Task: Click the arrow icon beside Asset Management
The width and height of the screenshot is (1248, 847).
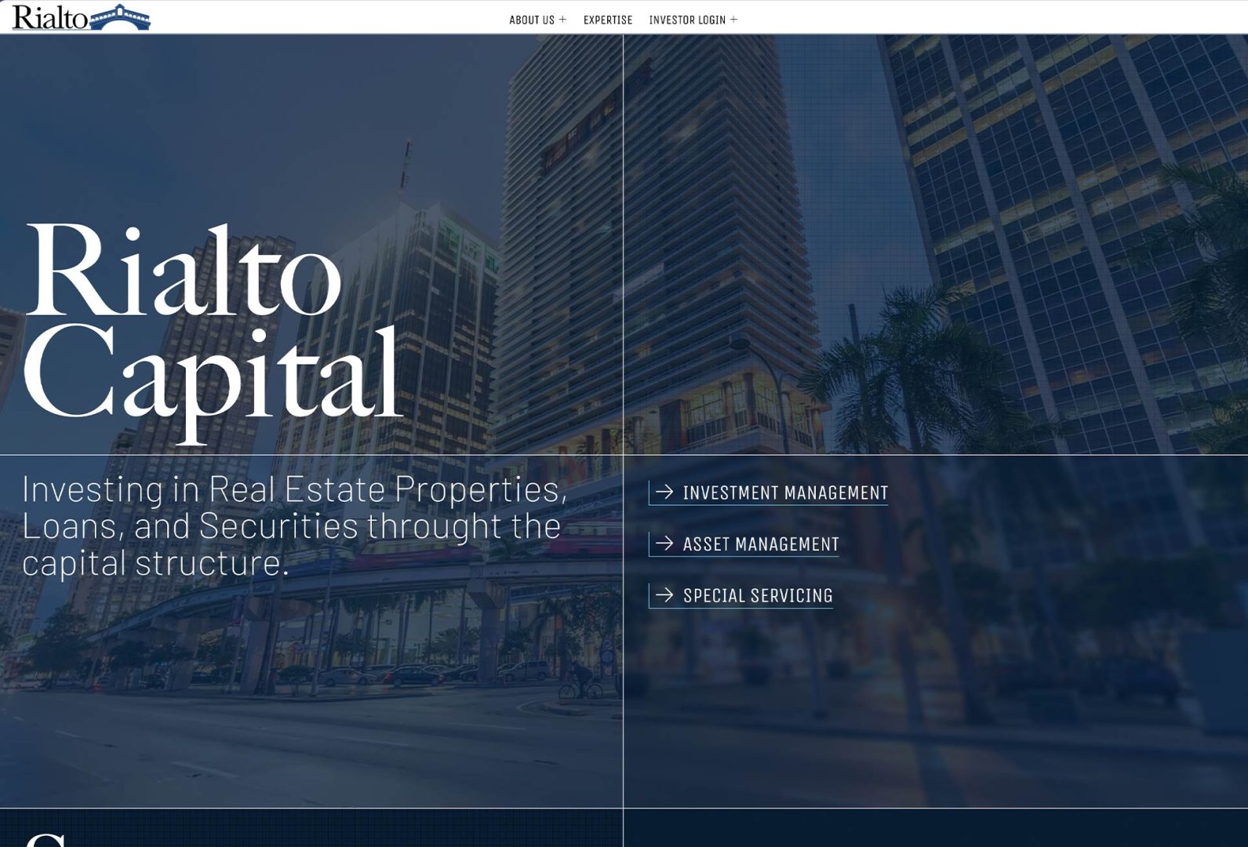Action: pos(664,543)
